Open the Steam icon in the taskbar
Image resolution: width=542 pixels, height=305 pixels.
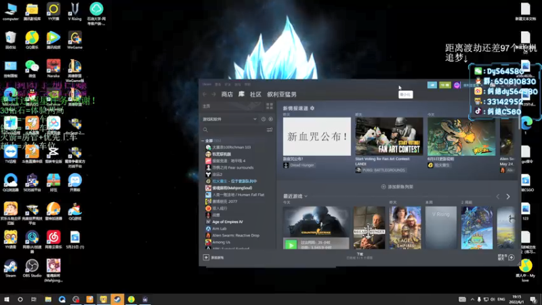click(x=117, y=299)
